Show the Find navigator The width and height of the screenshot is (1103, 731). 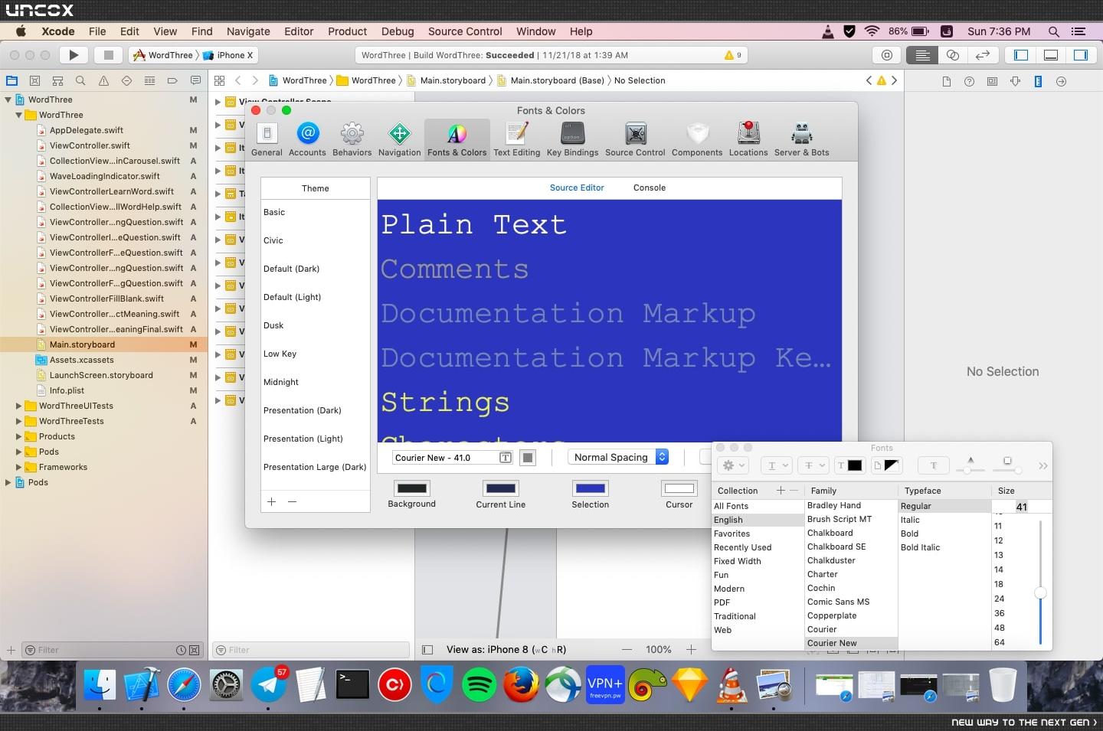[80, 80]
